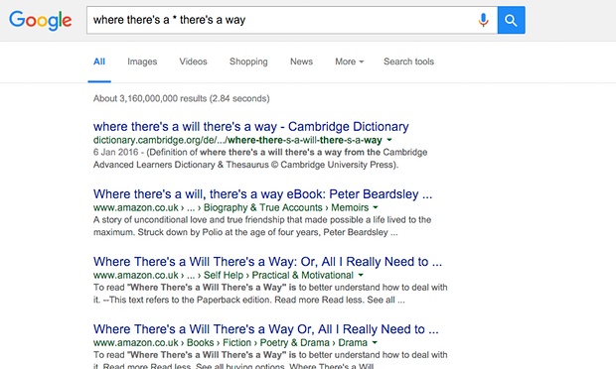Open arrow beside Poetry & Drama breadcrumb
616x369 pixels.
[x=375, y=342]
